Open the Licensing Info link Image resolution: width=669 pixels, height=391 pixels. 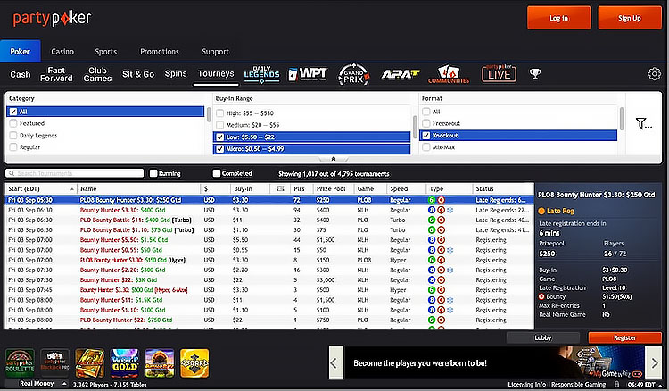tap(527, 384)
